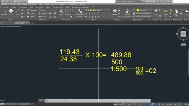Choose the Estirar (stretch) tool
Image resolution: width=189 pixels, height=106 pixels.
(31, 16)
